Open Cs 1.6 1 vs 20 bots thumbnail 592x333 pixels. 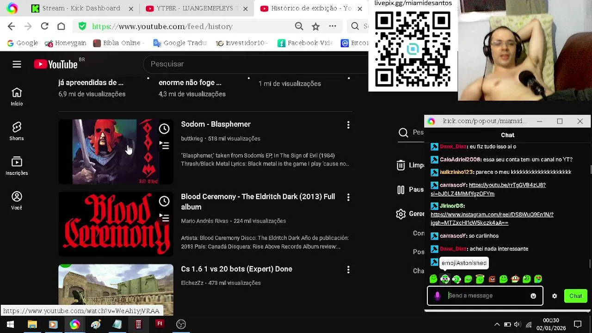click(116, 290)
